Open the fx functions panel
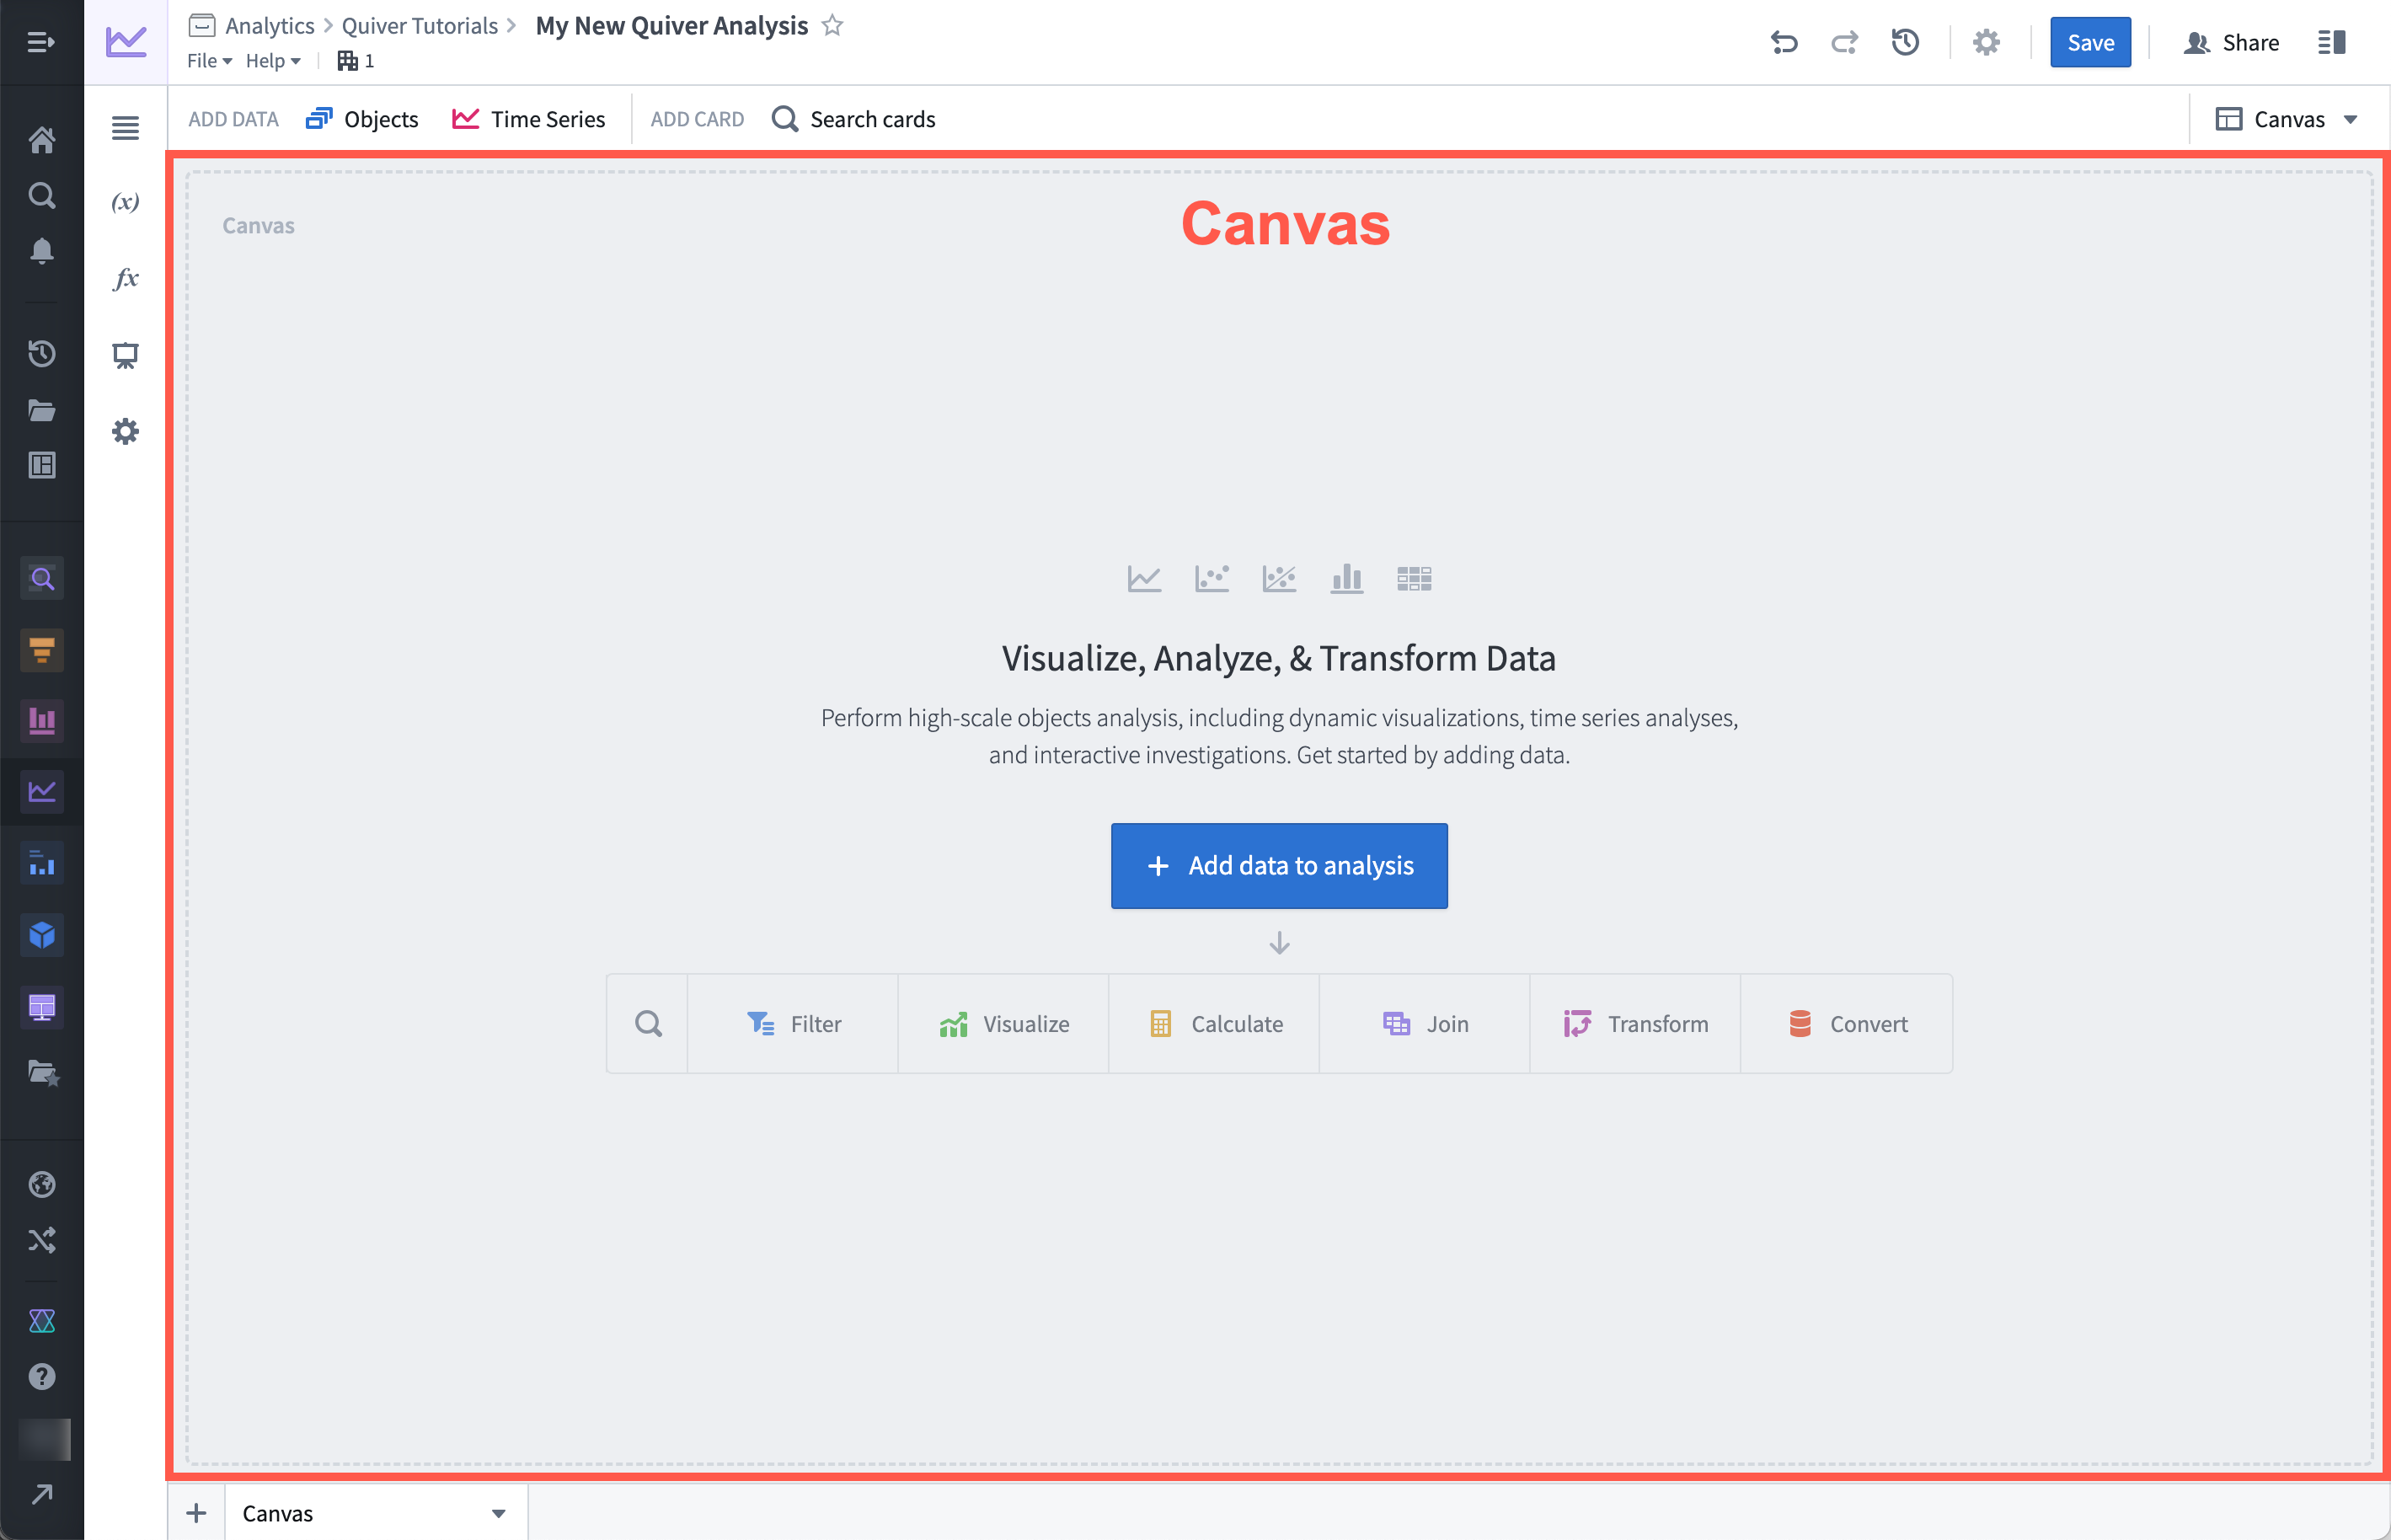Viewport: 2391px width, 1540px height. pos(125,278)
